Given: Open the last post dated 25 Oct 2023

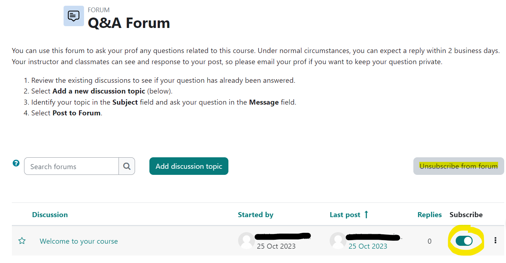Looking at the screenshot, I should 368,246.
